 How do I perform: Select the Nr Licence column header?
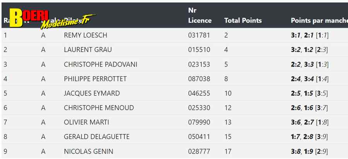200,15
